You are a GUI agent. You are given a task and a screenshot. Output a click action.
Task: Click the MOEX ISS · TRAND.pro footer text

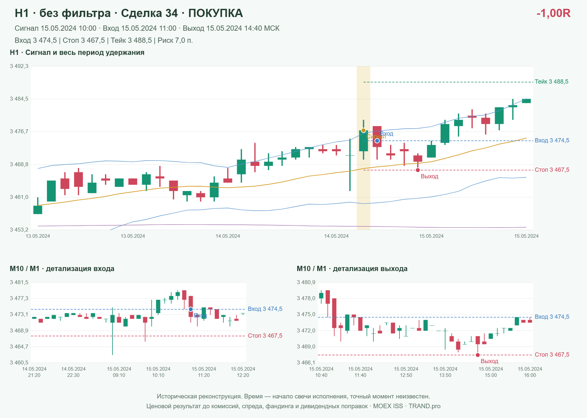click(x=407, y=406)
